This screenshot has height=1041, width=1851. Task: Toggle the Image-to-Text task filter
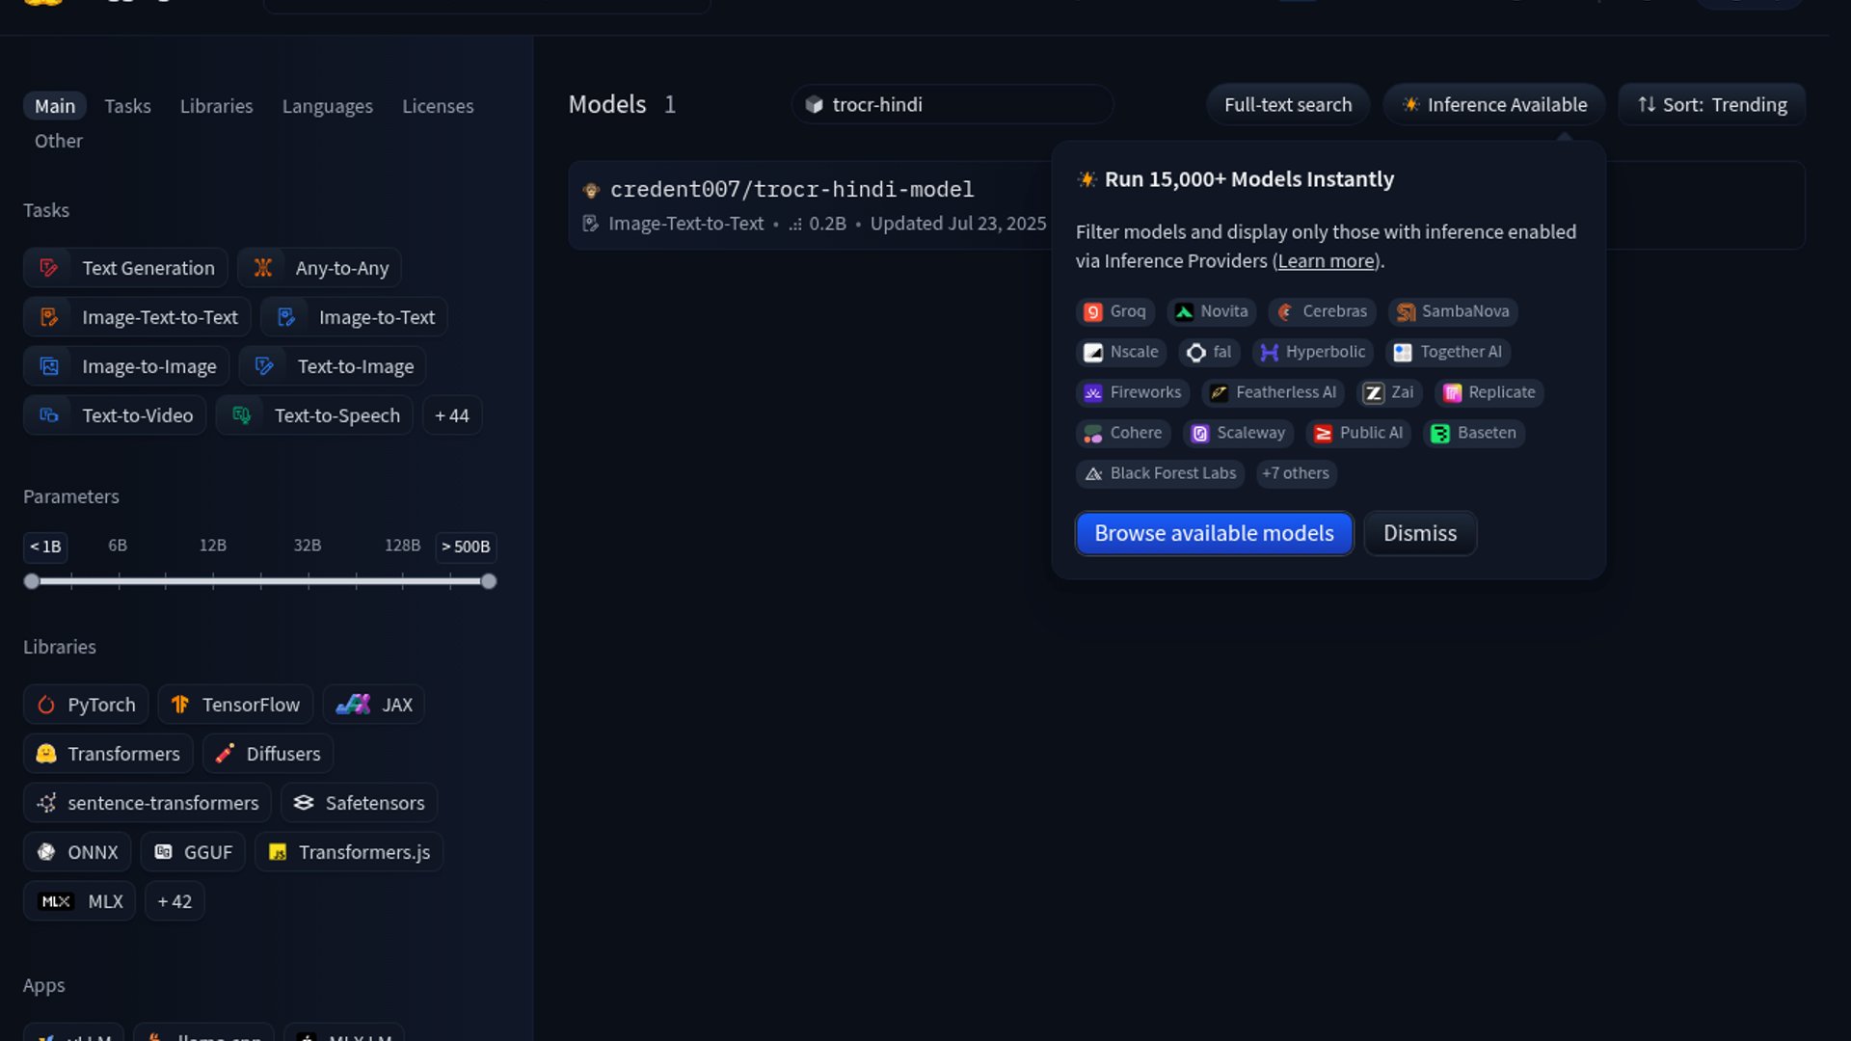pos(354,317)
